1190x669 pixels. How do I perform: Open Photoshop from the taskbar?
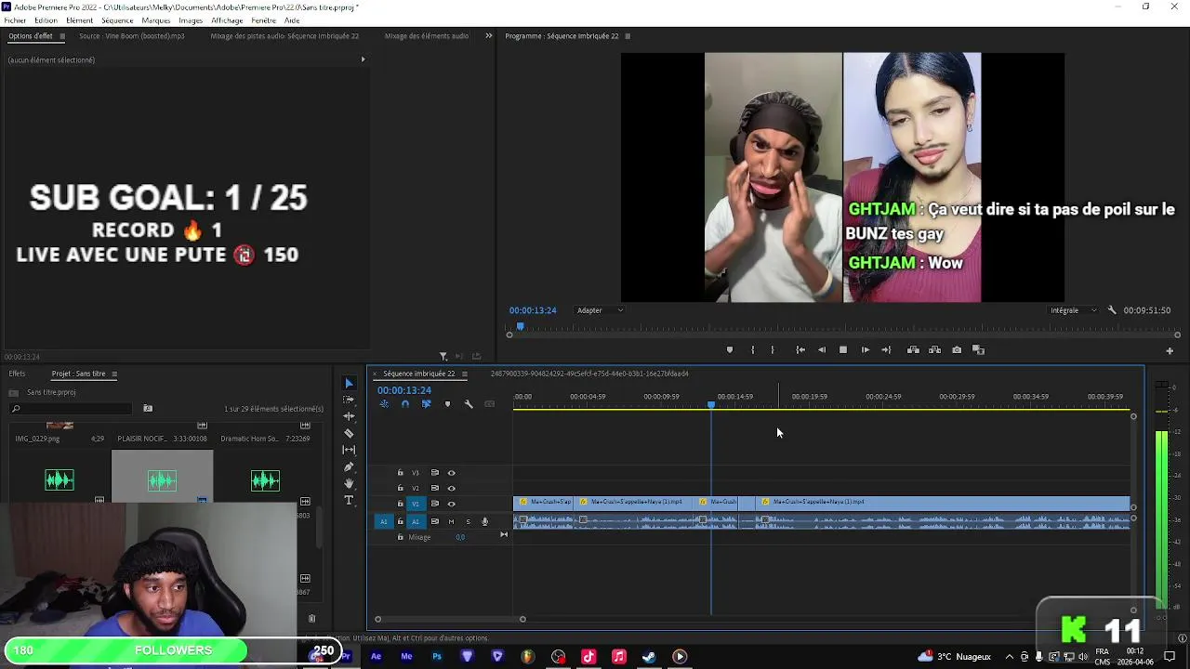pyautogui.click(x=437, y=657)
